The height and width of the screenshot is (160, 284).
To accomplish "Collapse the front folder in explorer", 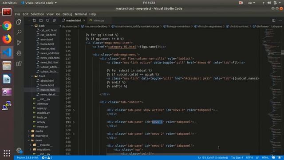I will [32, 76].
